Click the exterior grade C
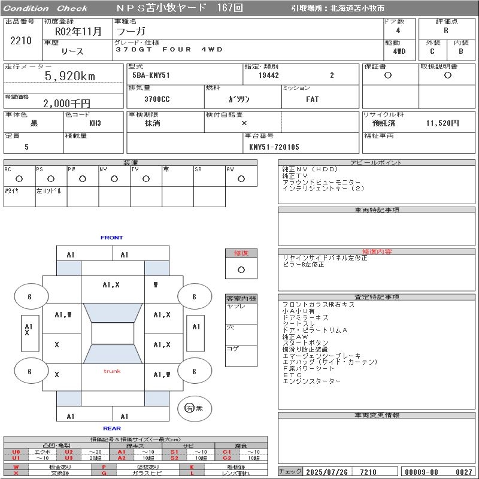This screenshot has height=479, width=479. [432, 51]
